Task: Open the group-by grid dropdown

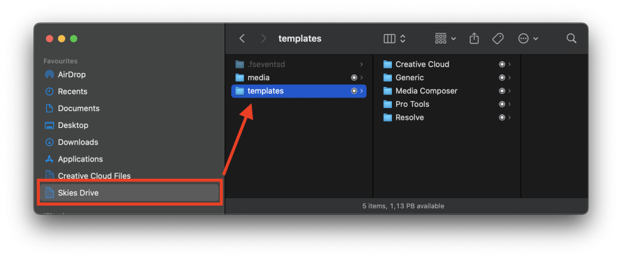Action: click(x=445, y=39)
